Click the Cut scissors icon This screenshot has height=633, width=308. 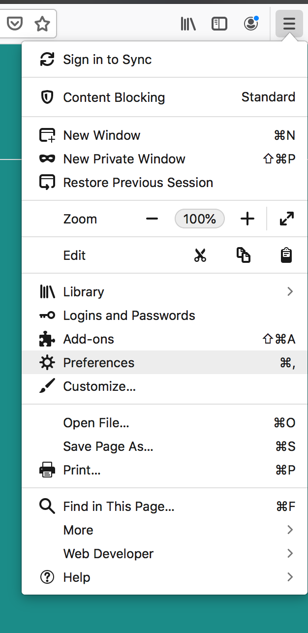tap(200, 255)
